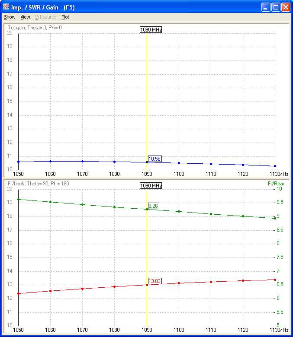
Task: Click the 1090 MHz marker label on the Fr/back chart
Action: point(151,186)
